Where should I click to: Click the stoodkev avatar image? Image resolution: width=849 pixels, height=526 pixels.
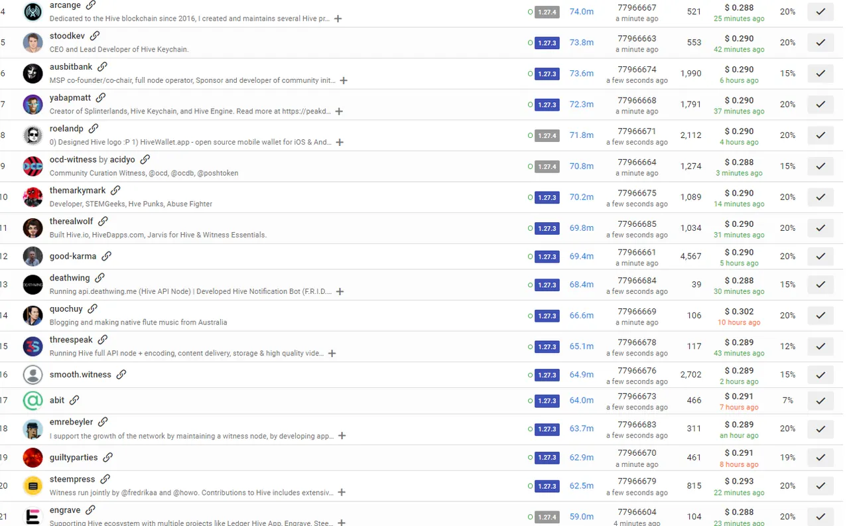coord(33,42)
